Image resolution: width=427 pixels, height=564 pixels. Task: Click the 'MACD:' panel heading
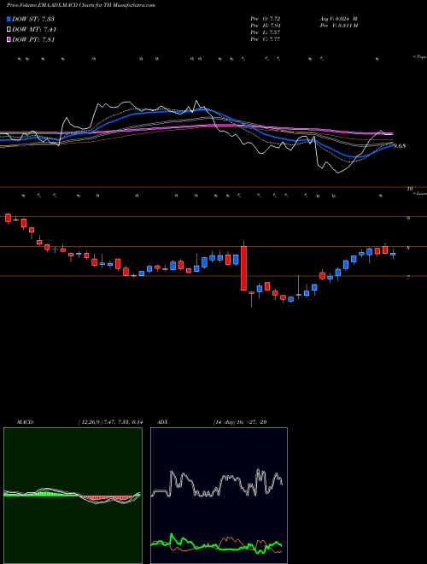click(25, 422)
